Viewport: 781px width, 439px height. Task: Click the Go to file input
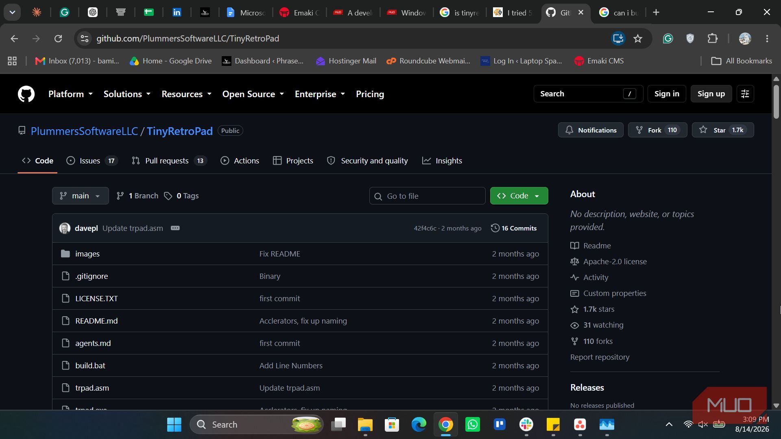pos(427,196)
